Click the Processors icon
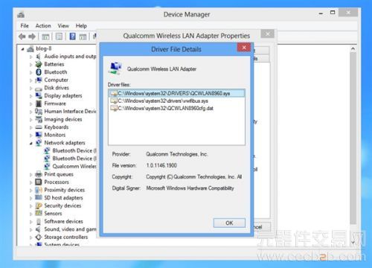The height and width of the screenshot is (268, 372). pos(39,182)
